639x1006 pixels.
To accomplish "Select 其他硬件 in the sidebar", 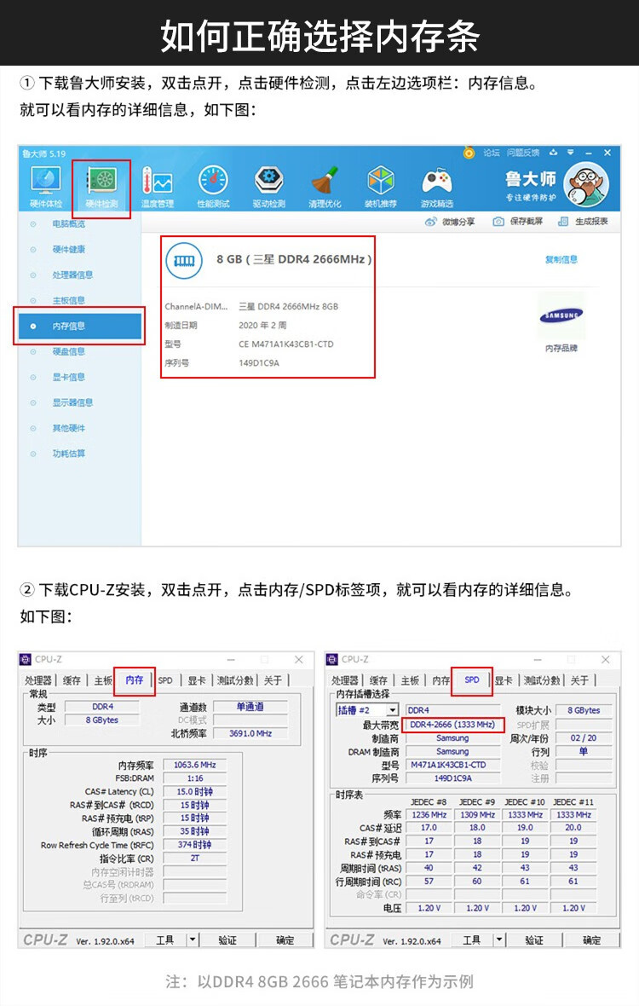I will (68, 428).
